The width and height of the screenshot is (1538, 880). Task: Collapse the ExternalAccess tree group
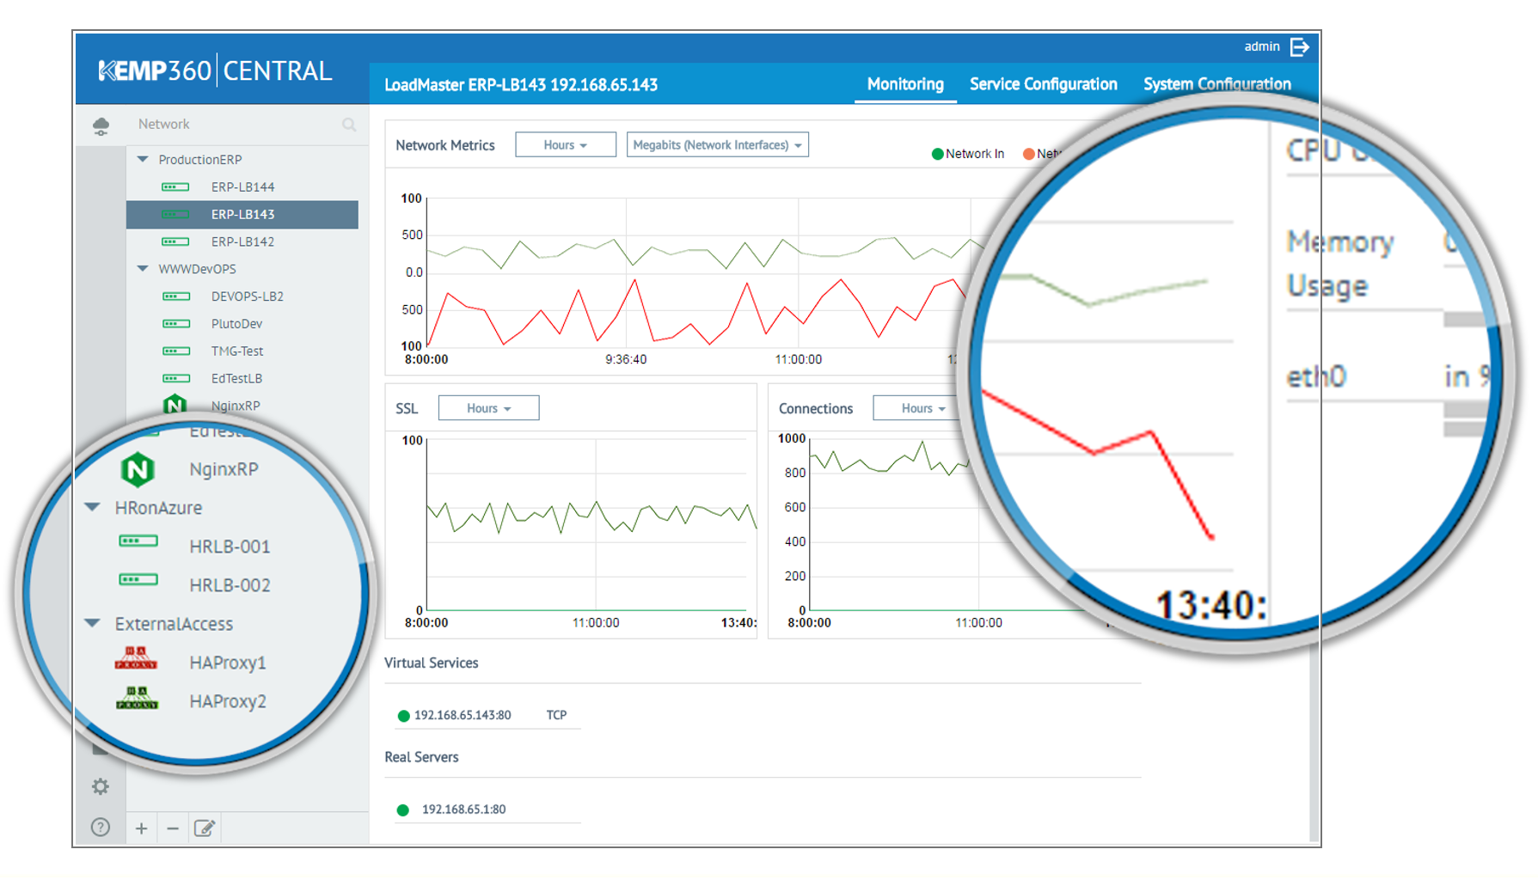click(x=93, y=623)
